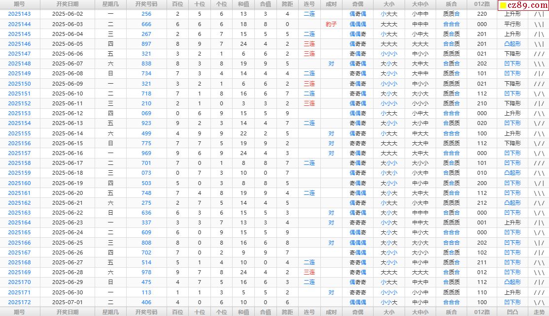Viewport: 549px width, 316px height.
Task: Click 下降形 in row 2025147
Action: (513, 54)
